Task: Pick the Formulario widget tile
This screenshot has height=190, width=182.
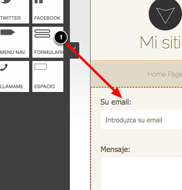Action: 48,42
